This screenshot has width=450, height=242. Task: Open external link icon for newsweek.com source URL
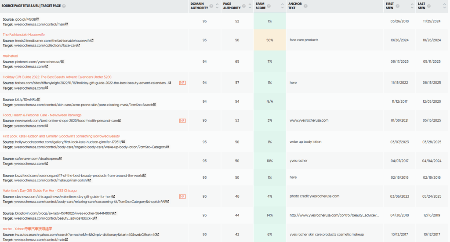(x=120, y=121)
